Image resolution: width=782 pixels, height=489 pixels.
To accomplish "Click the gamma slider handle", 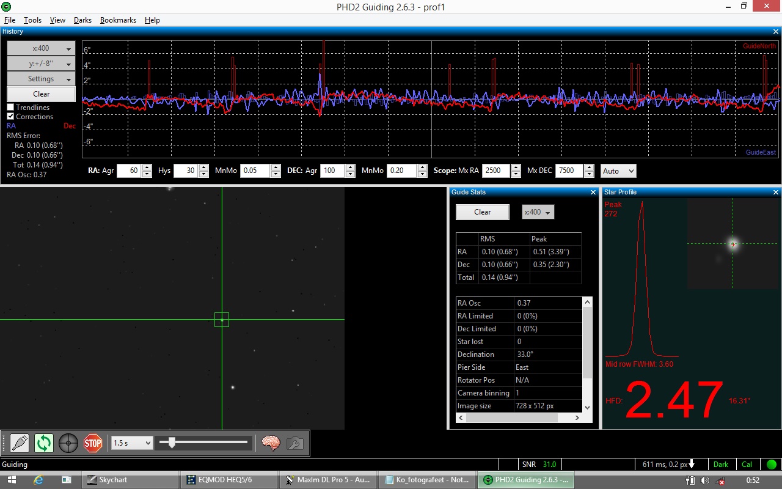I will pos(172,443).
